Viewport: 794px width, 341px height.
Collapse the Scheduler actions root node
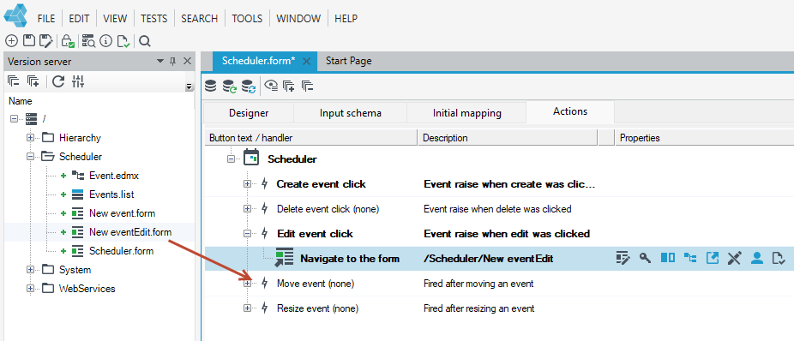pyautogui.click(x=231, y=159)
